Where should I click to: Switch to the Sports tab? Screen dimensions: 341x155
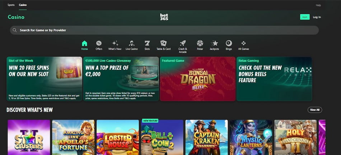[x=11, y=5]
